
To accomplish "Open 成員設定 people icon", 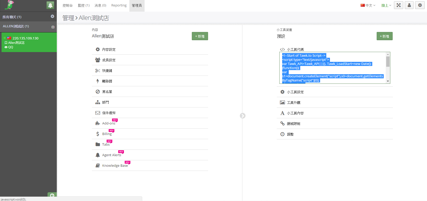I will 98,60.
